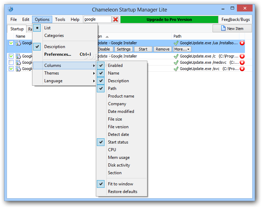
Task: Open Feedback/Bugs link
Action: [x=236, y=20]
